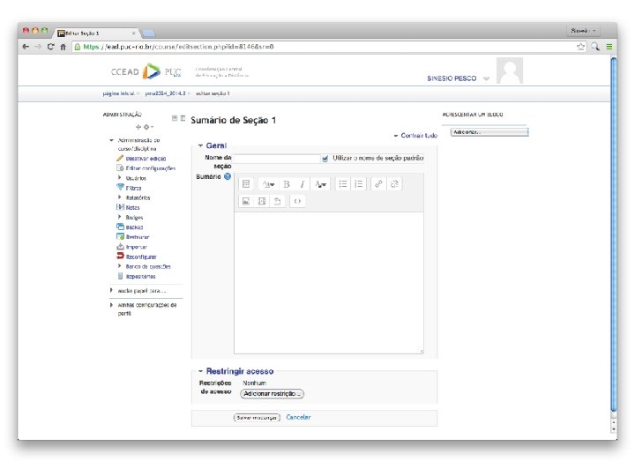Click the Backup icon in Administração
The image size is (635, 476).
click(120, 227)
